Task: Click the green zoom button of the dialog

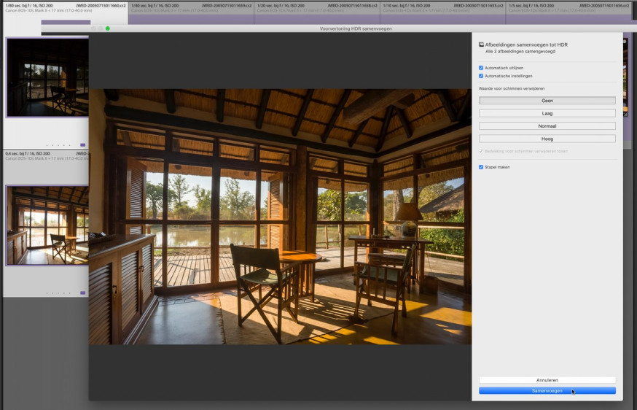Action: tap(108, 28)
